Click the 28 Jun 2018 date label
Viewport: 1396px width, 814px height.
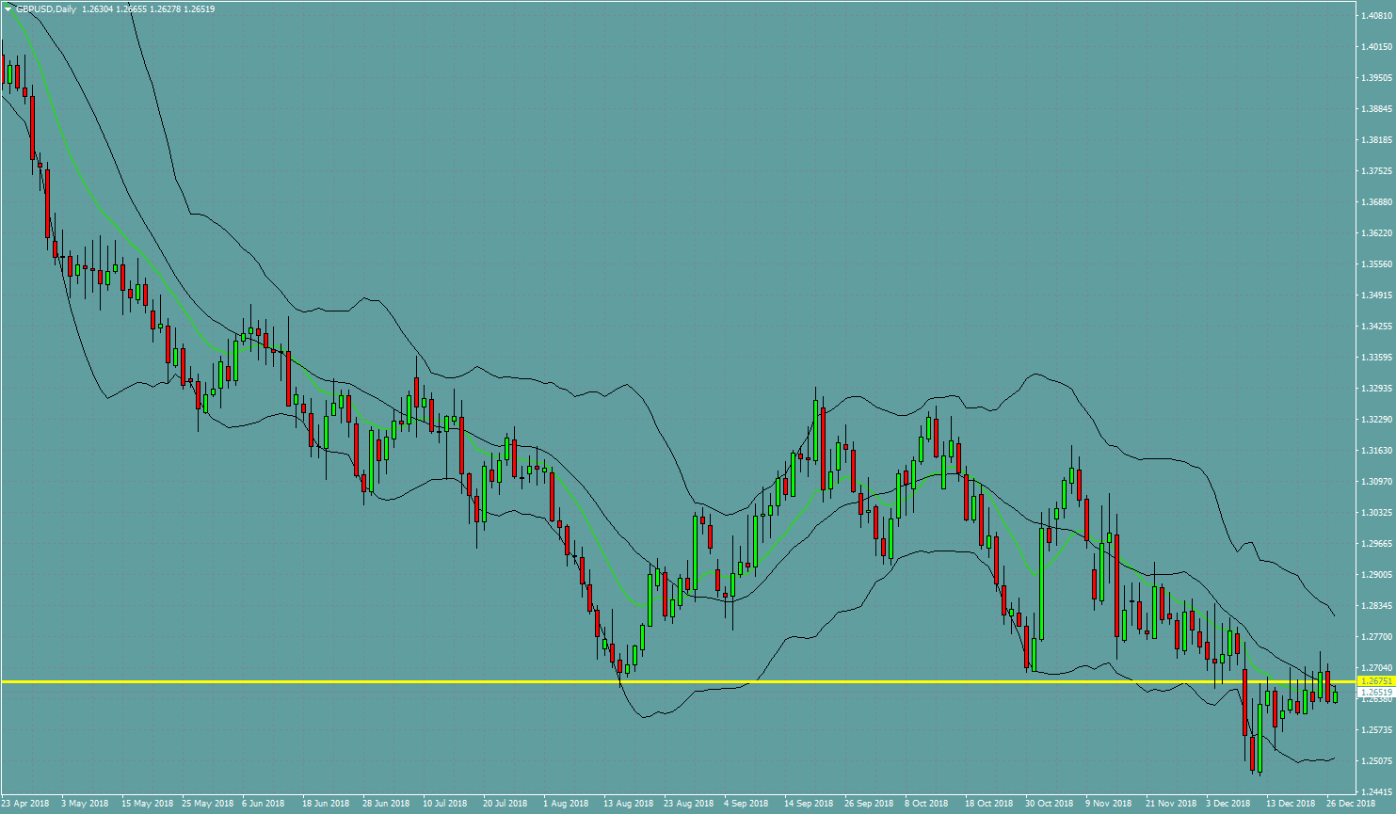(x=386, y=804)
